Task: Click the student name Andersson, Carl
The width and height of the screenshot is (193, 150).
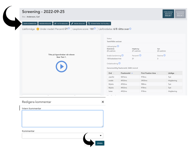Action: tap(33, 17)
